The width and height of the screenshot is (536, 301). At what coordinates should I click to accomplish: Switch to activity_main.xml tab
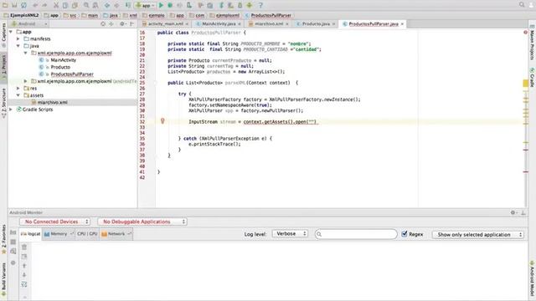[166, 24]
